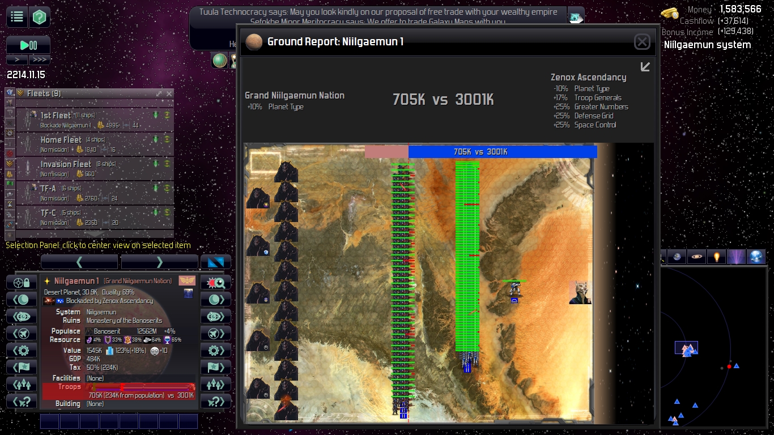
Task: Close the Fleets panel
Action: (x=169, y=93)
